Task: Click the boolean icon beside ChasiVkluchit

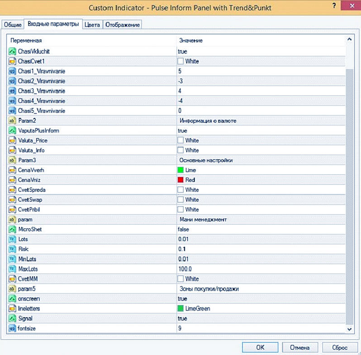Action: pyautogui.click(x=13, y=52)
